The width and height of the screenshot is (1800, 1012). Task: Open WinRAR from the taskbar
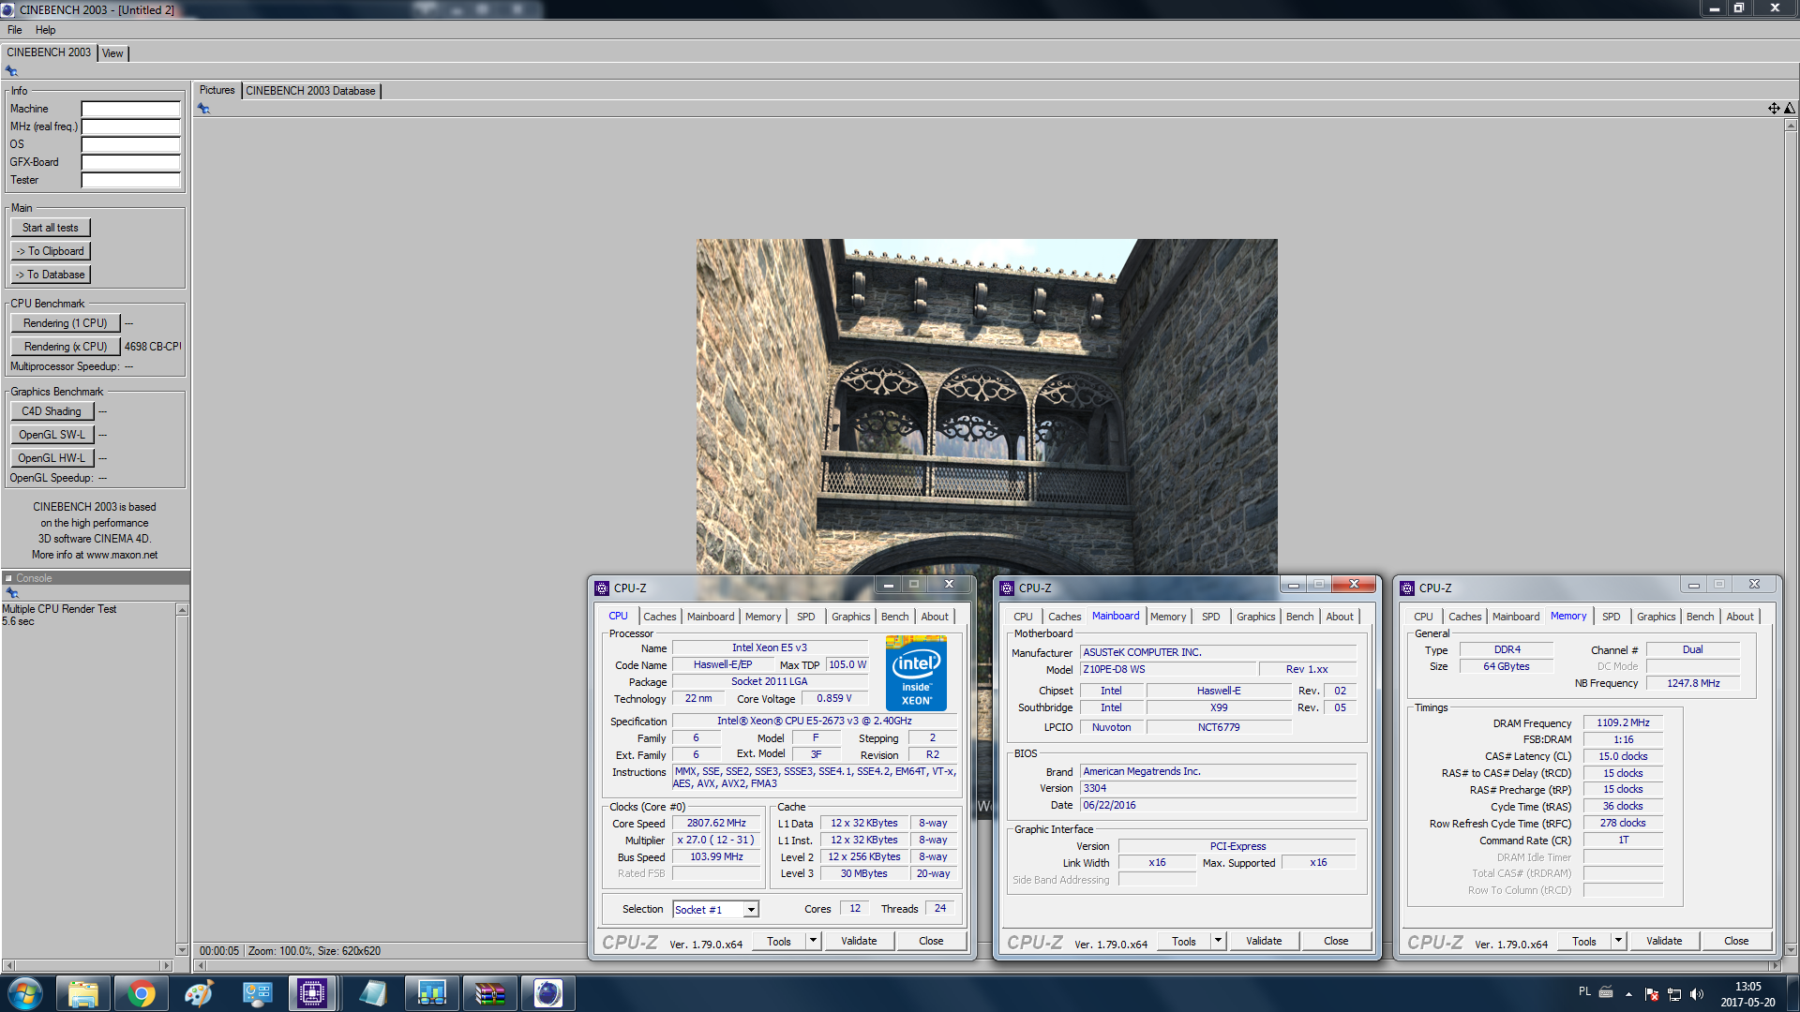489,993
